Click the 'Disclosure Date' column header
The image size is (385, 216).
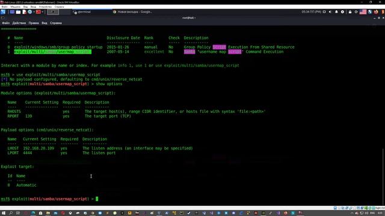click(123, 38)
